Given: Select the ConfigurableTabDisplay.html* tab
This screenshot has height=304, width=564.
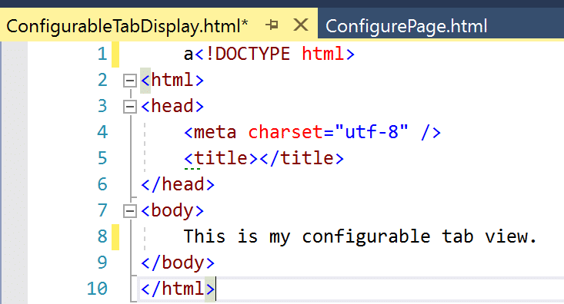Looking at the screenshot, I should coord(127,26).
